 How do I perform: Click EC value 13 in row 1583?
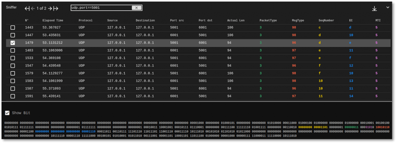point(351,81)
